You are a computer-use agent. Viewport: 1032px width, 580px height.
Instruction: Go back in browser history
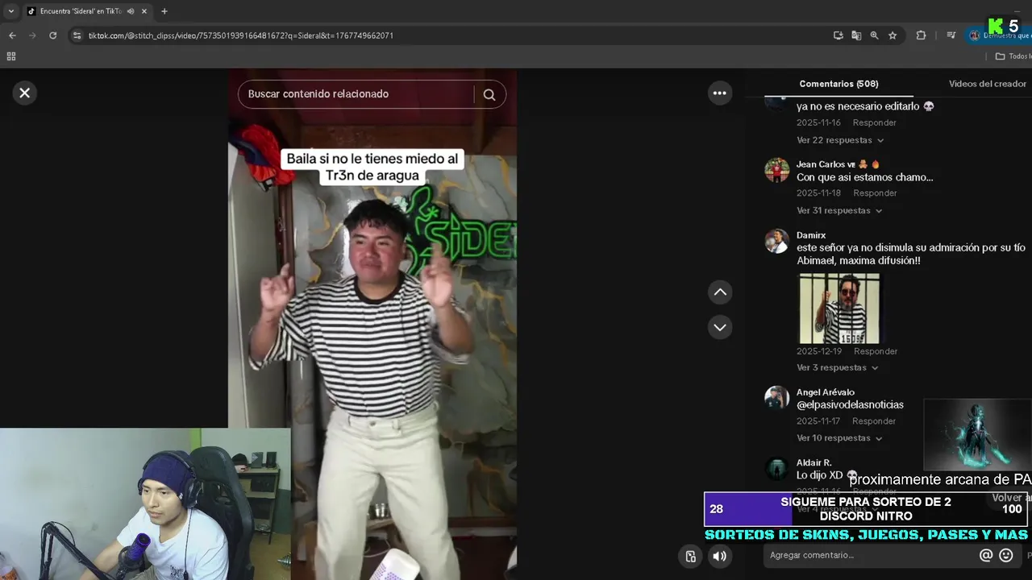12,35
